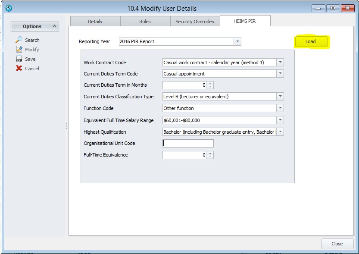Open the Highest Qualification dropdown
Screen dimensions: 359x254
(280, 132)
